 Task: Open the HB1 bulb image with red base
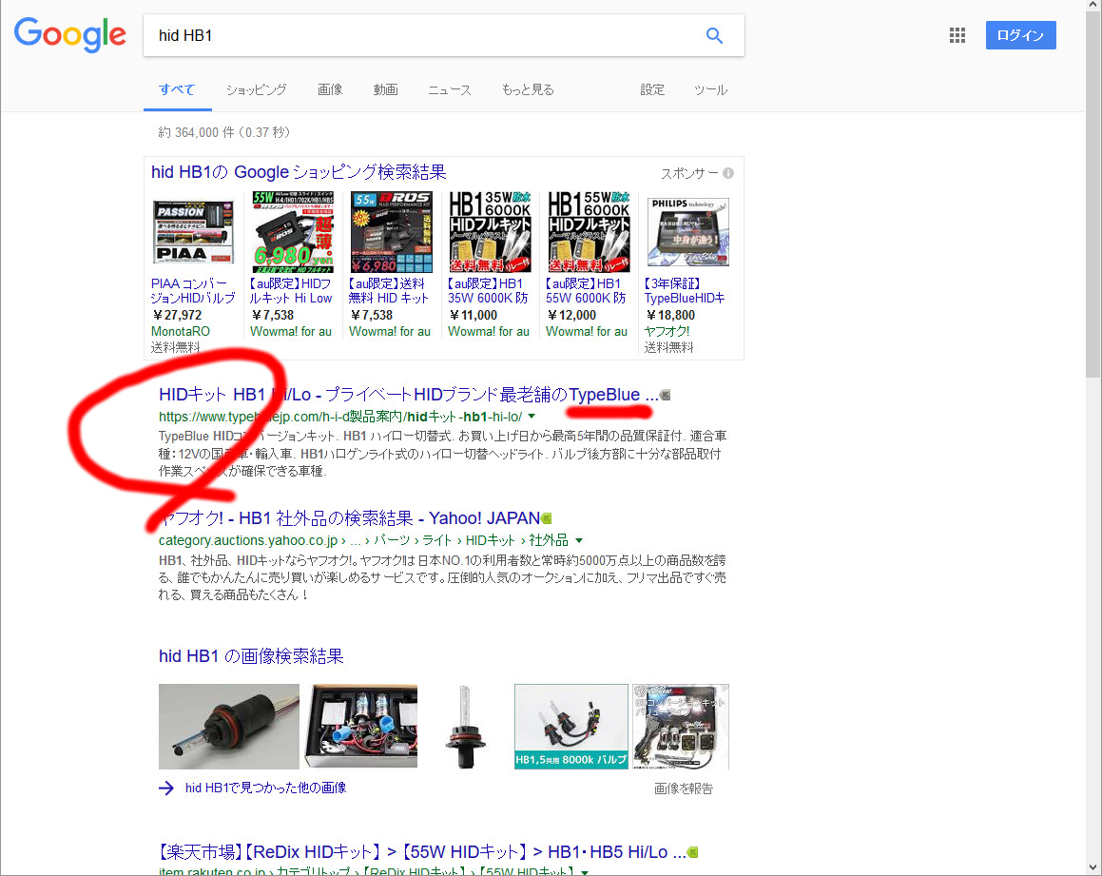pyautogui.click(x=229, y=727)
